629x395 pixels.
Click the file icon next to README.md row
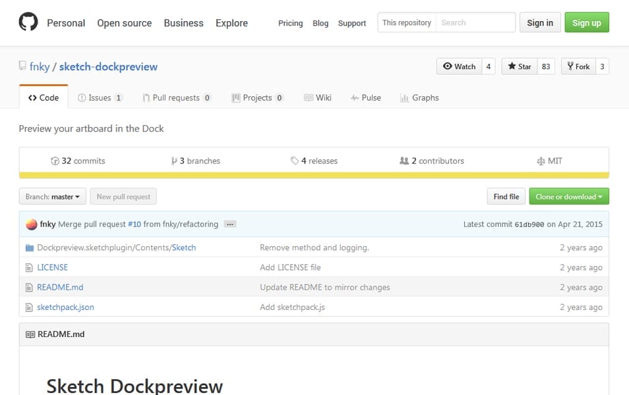point(29,288)
